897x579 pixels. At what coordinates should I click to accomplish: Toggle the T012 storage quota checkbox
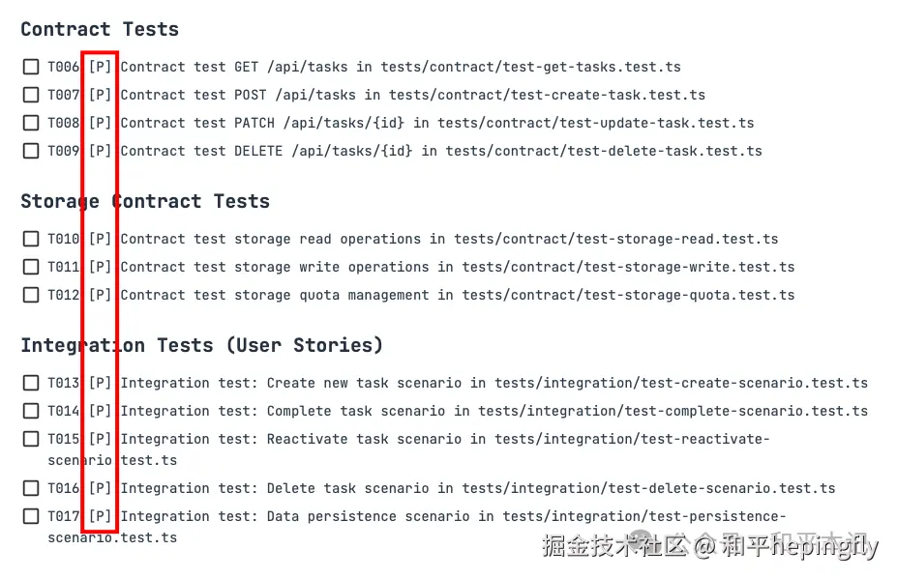coord(31,295)
